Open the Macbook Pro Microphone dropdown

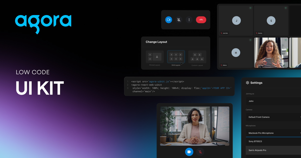coord(273,133)
